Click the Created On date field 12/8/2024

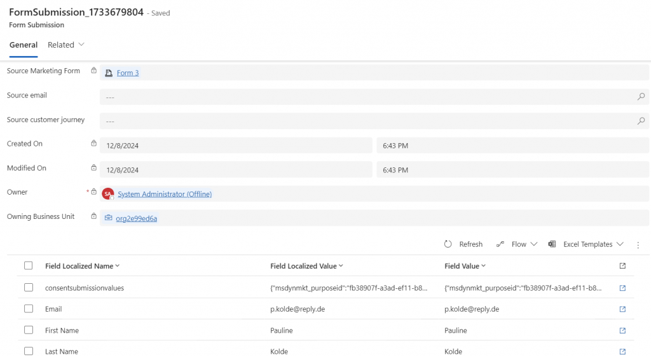[236, 146]
